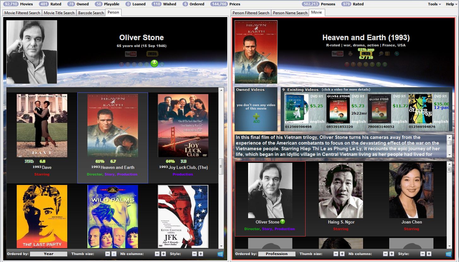The height and width of the screenshot is (262, 459).
Task: Increase thumb size in the Movie panel
Action: click(342, 254)
